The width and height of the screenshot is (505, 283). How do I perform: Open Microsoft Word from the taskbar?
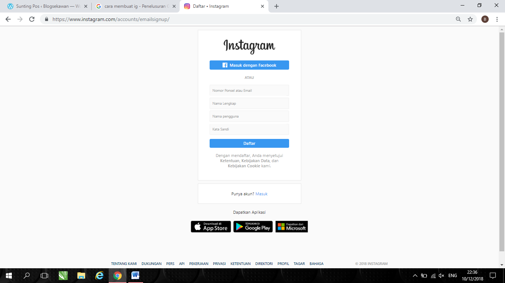pyautogui.click(x=135, y=275)
